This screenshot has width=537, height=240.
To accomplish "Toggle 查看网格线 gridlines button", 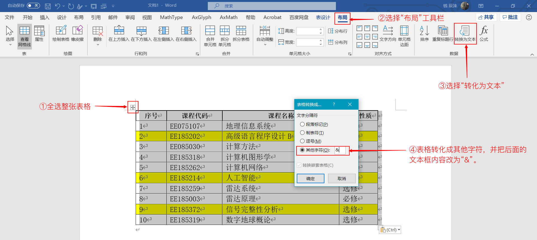I will point(25,36).
